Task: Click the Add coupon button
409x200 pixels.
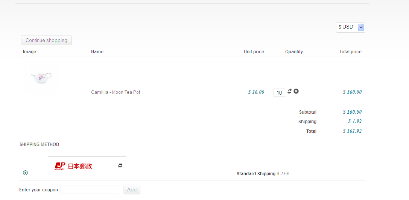Action: tap(132, 189)
